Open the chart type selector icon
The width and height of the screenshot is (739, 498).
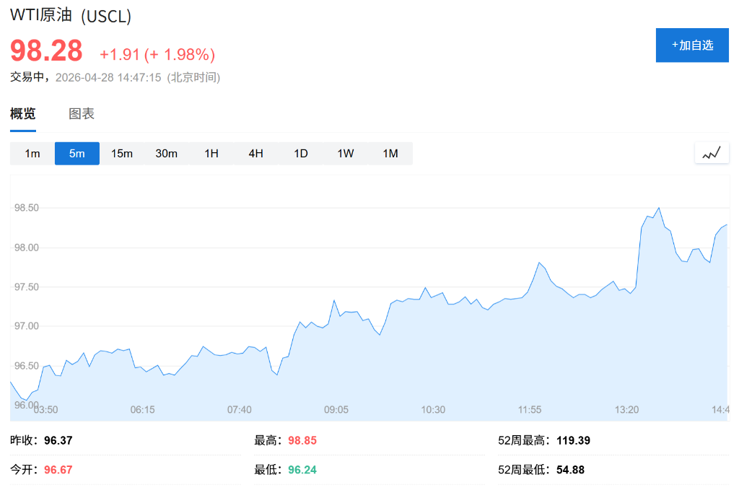712,153
